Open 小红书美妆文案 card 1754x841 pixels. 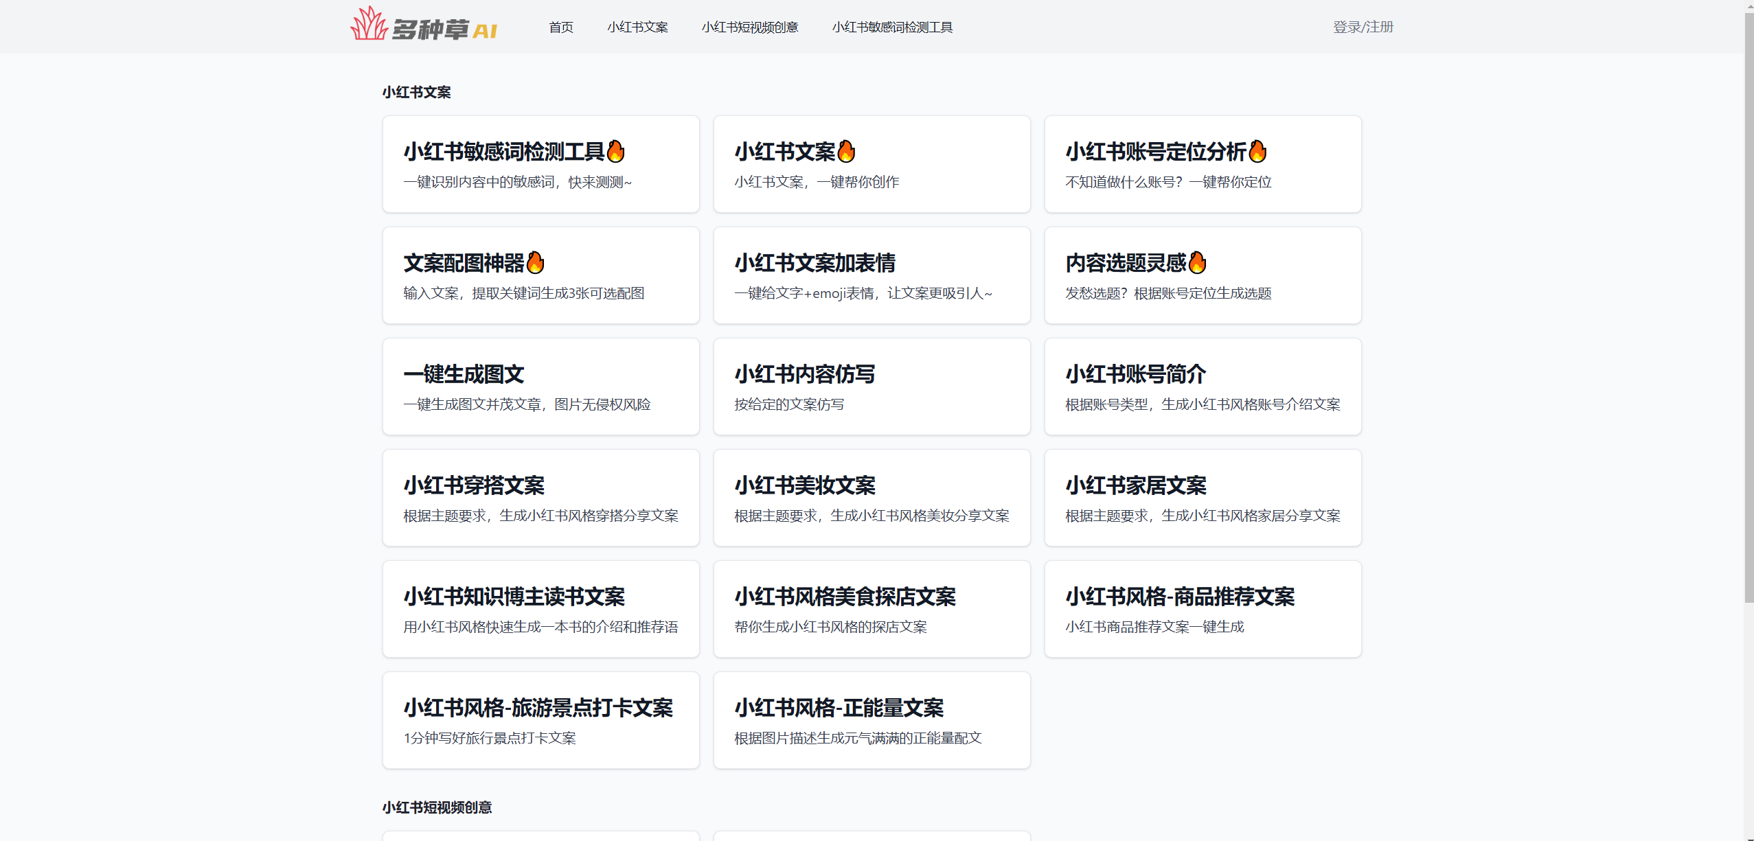point(872,498)
